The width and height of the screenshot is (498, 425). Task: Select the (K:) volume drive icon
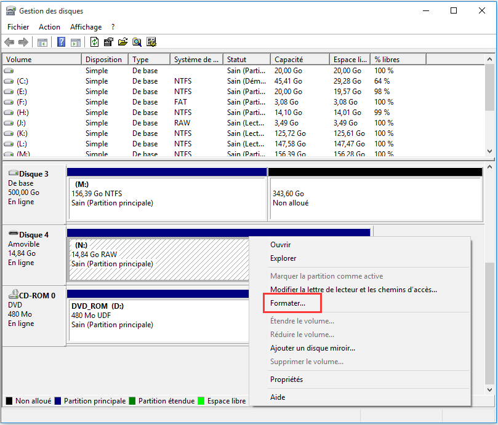pyautogui.click(x=9, y=133)
